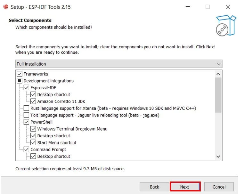Click the scroll up arrow in components list
The height and width of the screenshot is (194, 244).
point(218,74)
